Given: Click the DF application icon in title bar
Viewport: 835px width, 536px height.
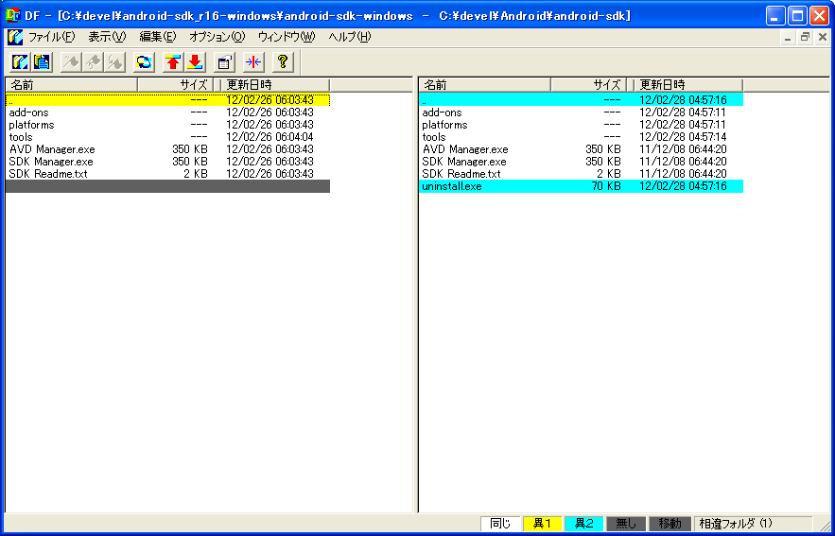Looking at the screenshot, I should pos(12,15).
